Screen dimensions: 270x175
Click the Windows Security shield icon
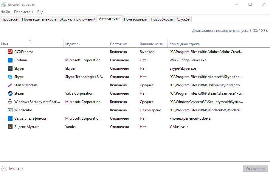point(10,102)
